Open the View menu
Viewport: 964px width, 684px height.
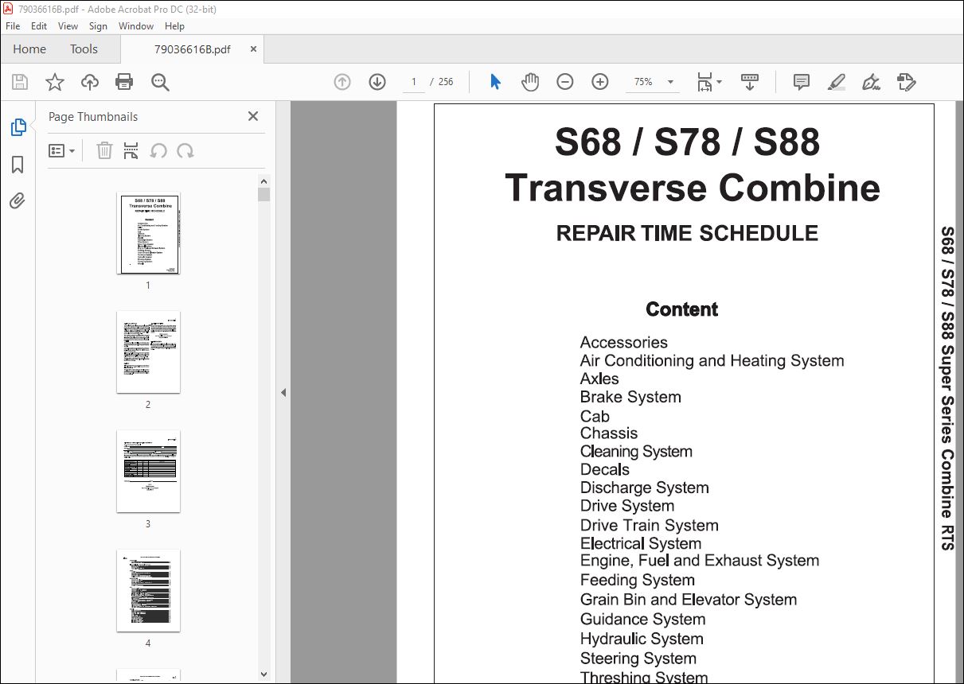tap(68, 26)
